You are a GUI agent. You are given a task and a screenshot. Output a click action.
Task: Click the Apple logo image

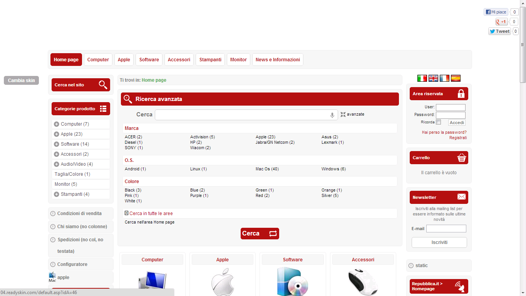tap(223, 282)
